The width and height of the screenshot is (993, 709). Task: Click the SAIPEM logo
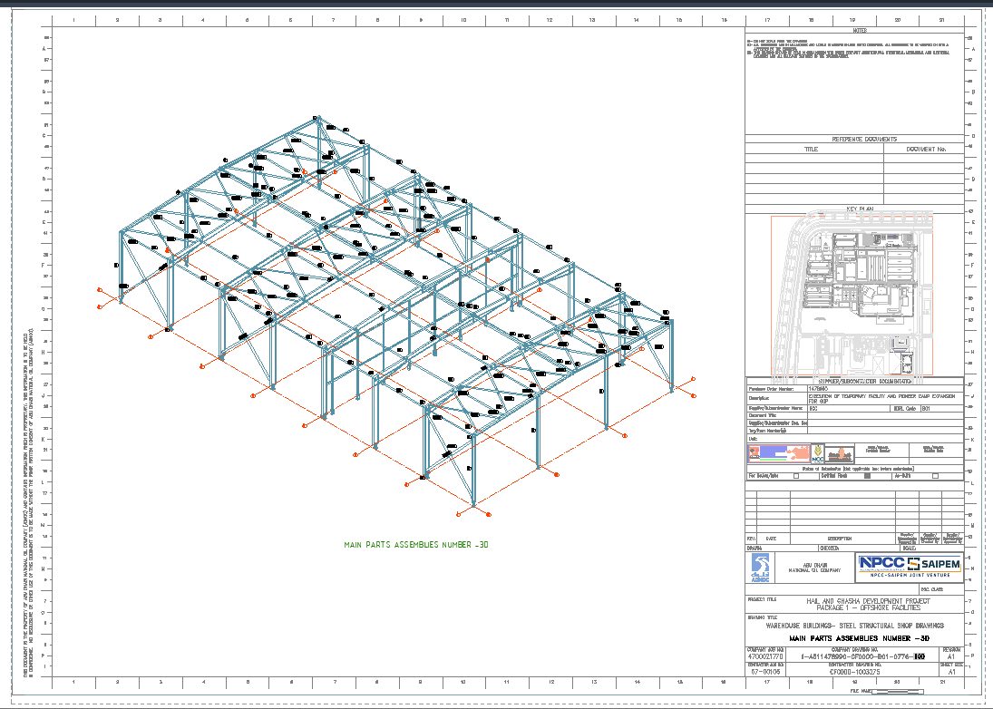pos(934,564)
